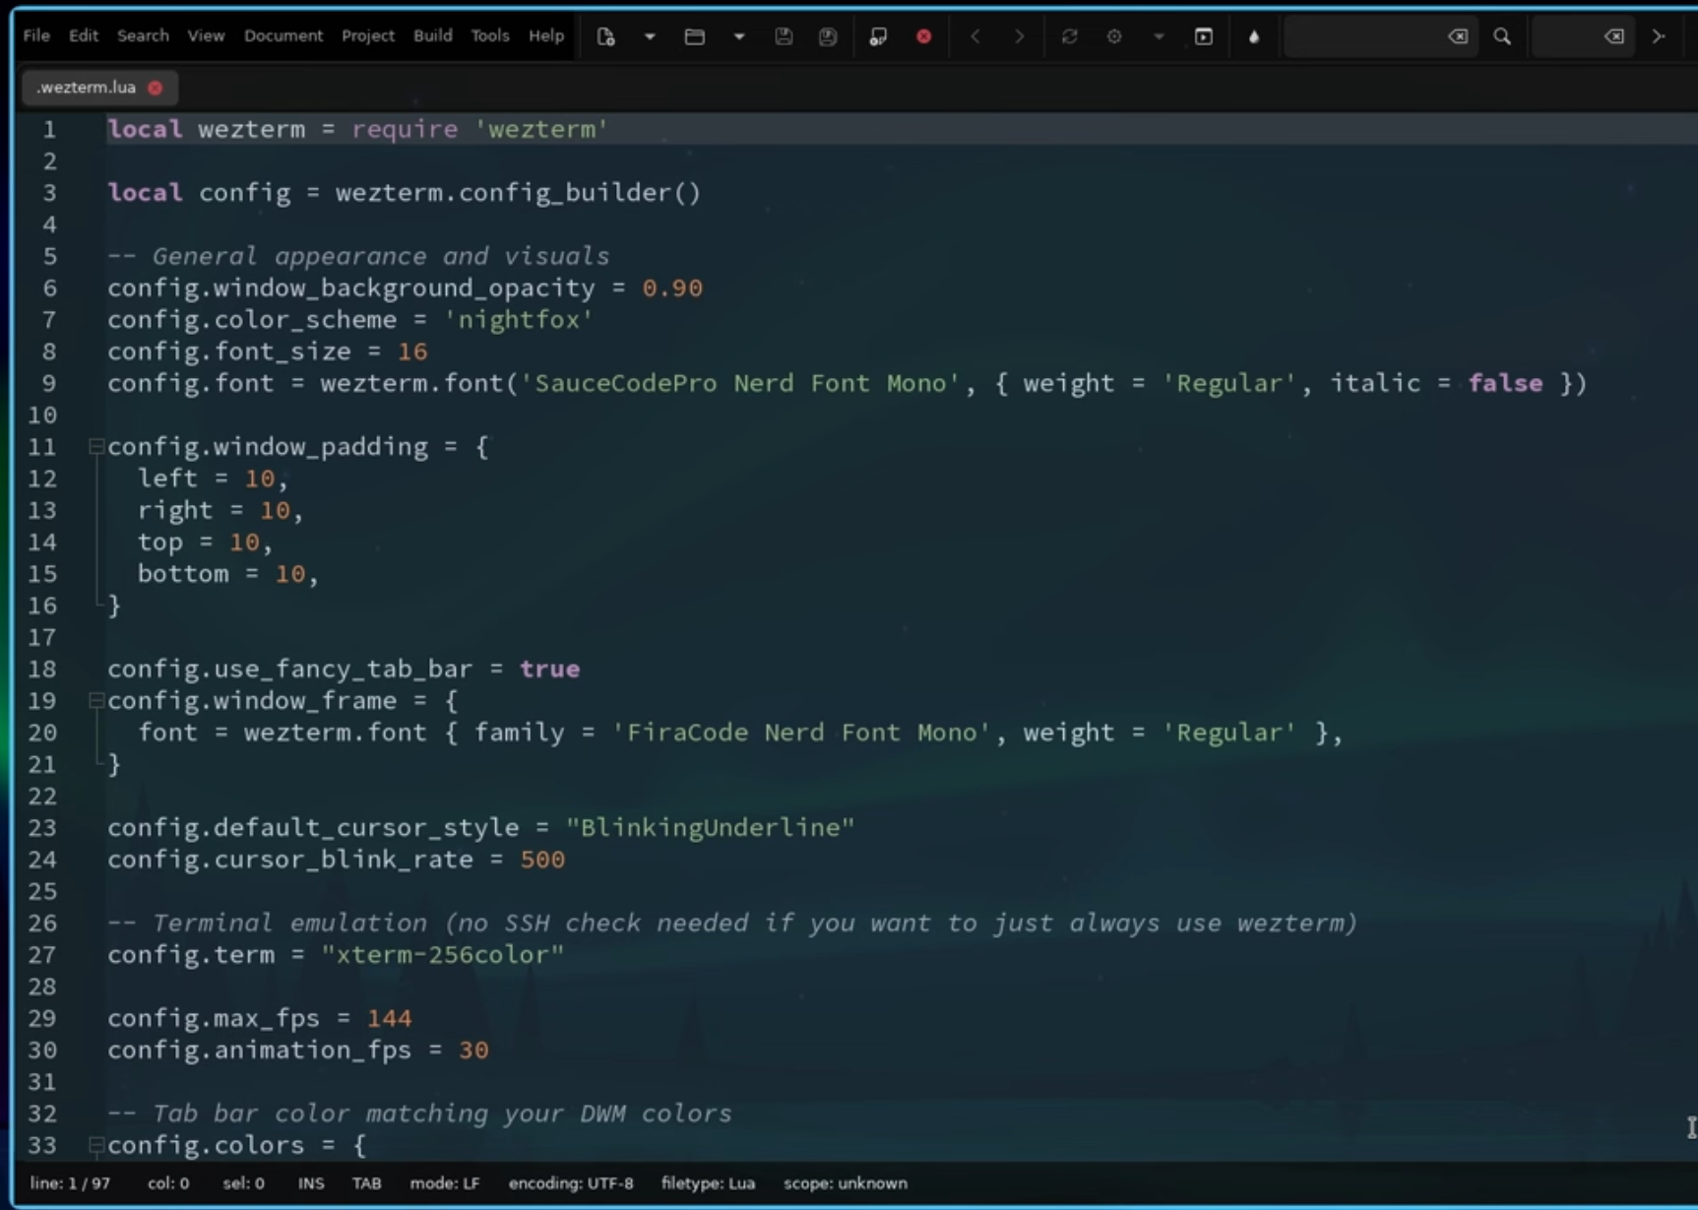This screenshot has width=1698, height=1210.
Task: Run the file with execute icon
Action: (x=1204, y=36)
